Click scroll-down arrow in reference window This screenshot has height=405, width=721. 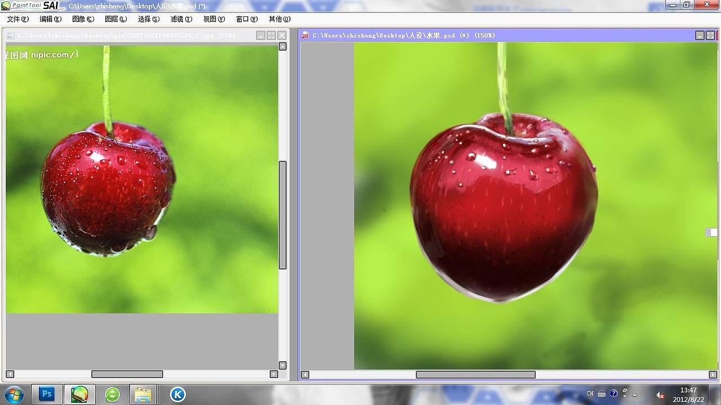(283, 365)
